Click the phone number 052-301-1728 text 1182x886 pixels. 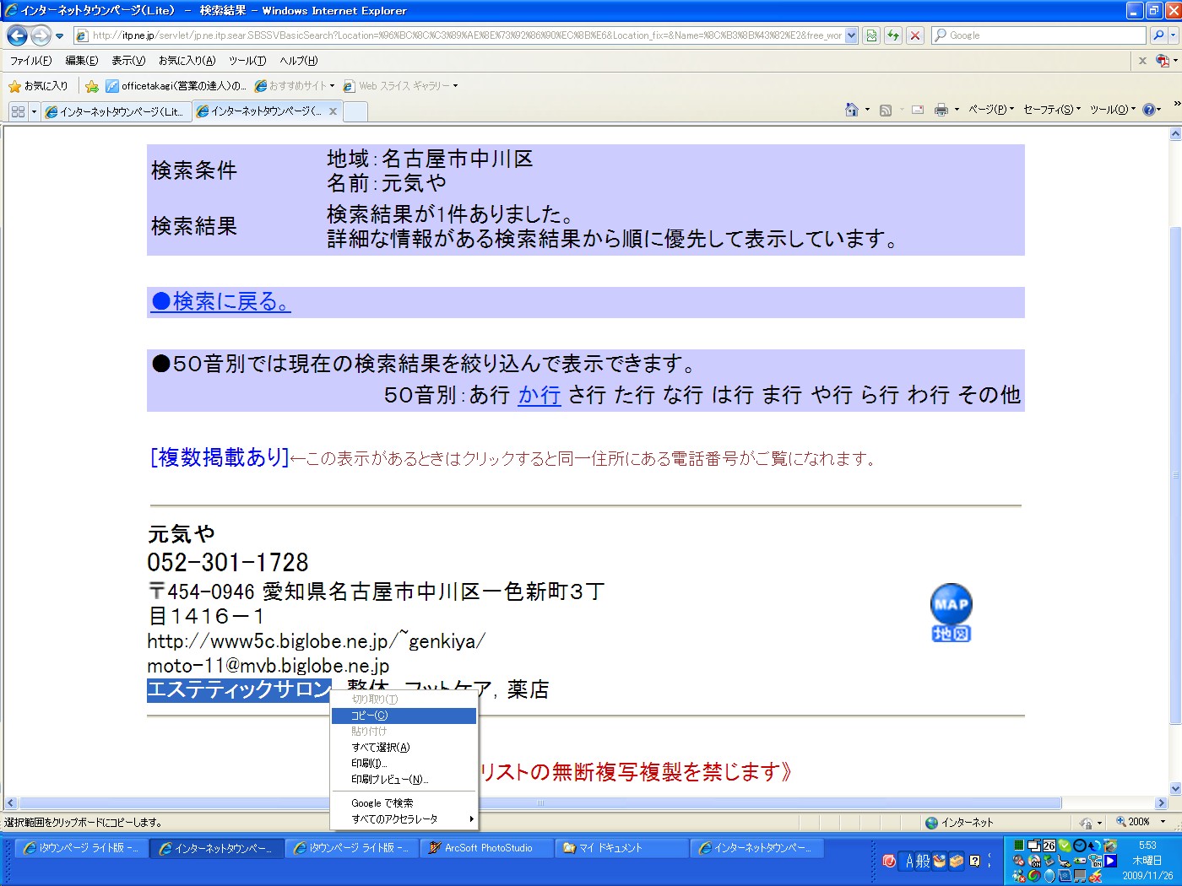coord(228,563)
